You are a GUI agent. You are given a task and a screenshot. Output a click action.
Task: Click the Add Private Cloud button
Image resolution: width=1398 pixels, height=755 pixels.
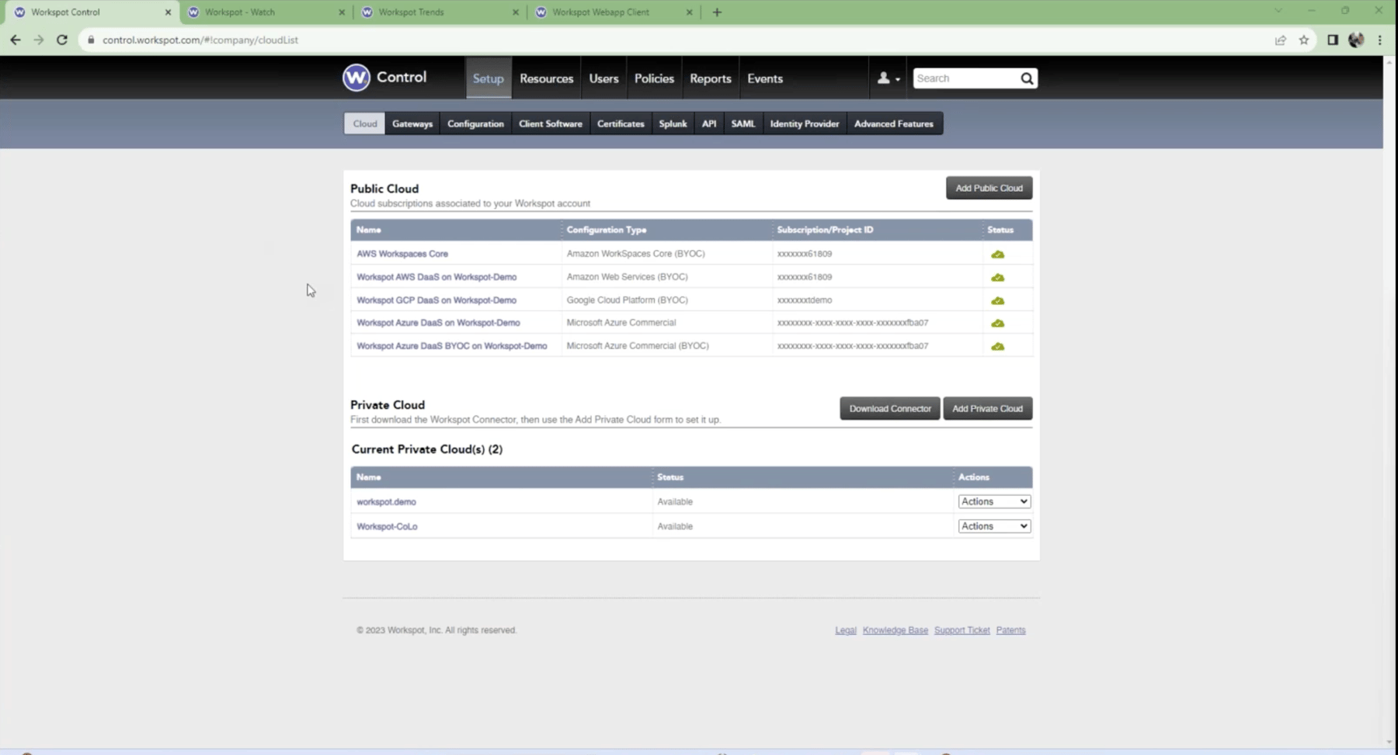(988, 408)
